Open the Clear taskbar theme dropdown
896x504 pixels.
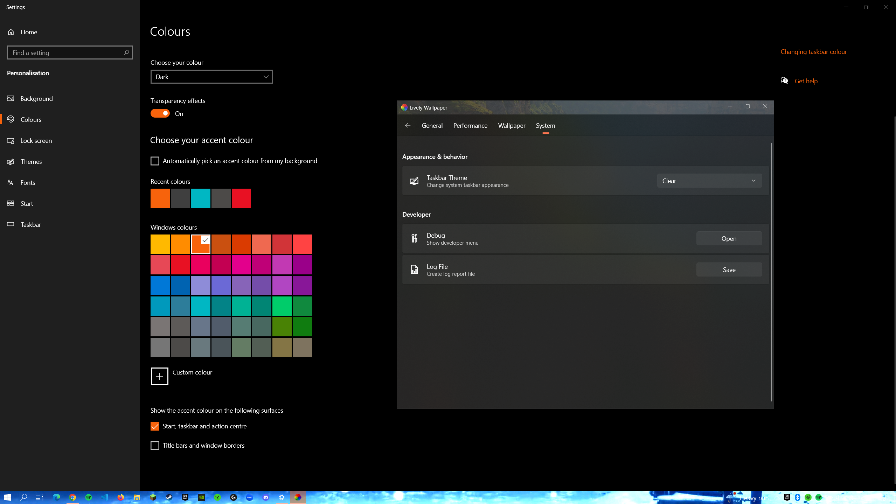pos(709,181)
